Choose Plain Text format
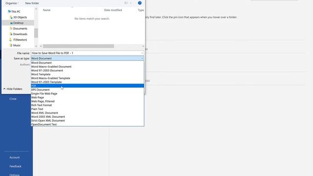This screenshot has width=313, height=176. click(87, 109)
